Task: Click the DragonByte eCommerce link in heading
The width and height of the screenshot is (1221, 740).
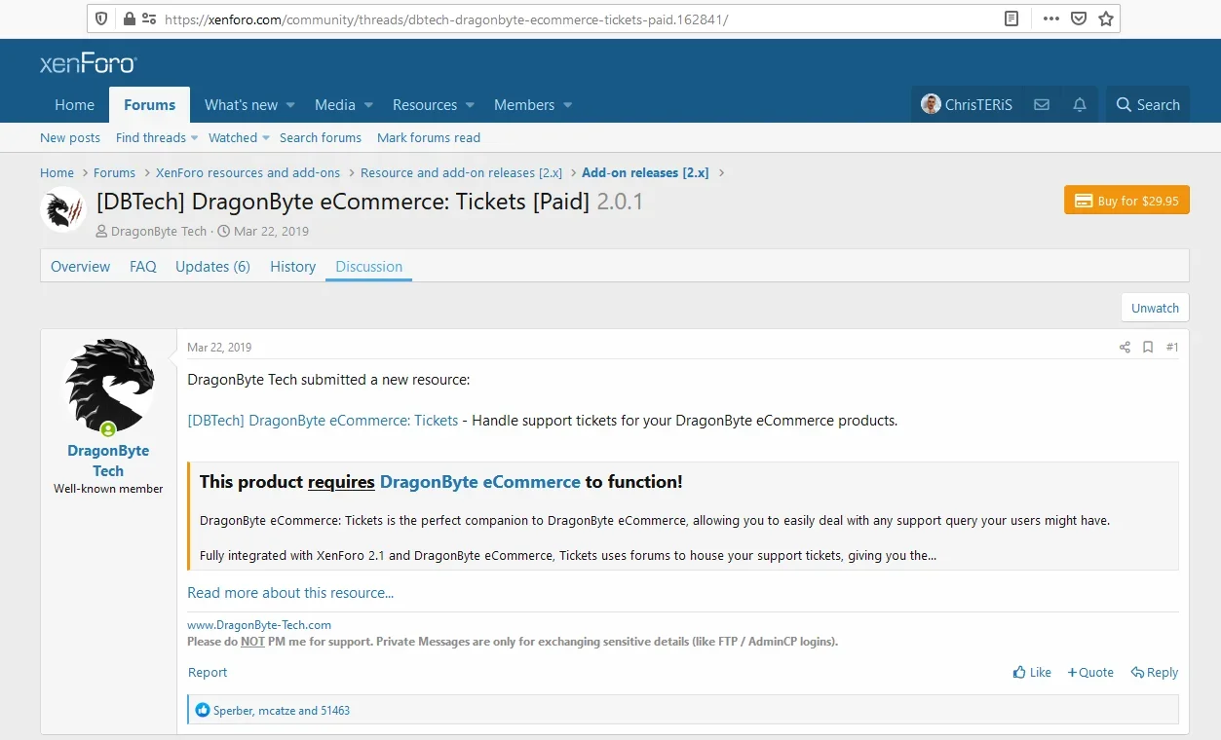Action: (479, 481)
